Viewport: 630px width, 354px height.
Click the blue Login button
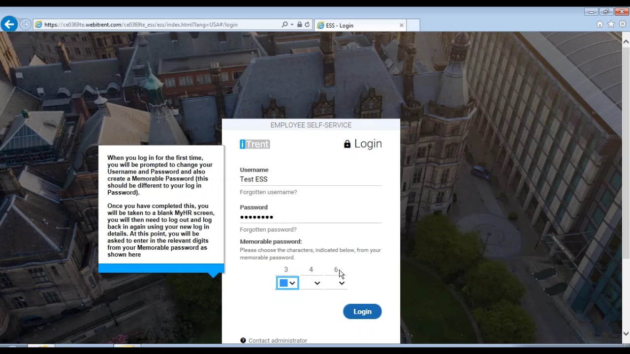(x=362, y=312)
